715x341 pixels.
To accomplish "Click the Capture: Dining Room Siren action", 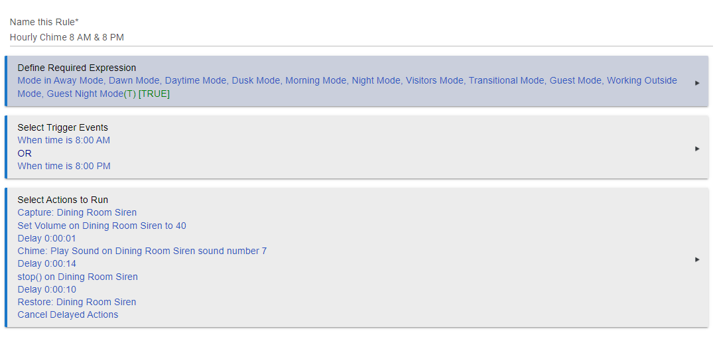I will (77, 212).
